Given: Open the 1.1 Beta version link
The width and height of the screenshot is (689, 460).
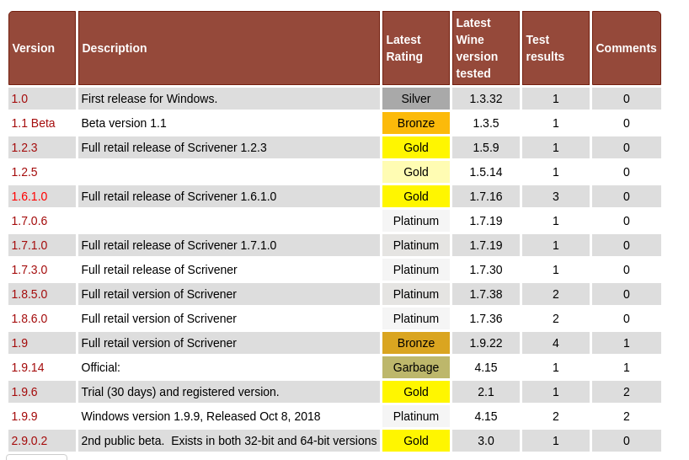Looking at the screenshot, I should 33,123.
